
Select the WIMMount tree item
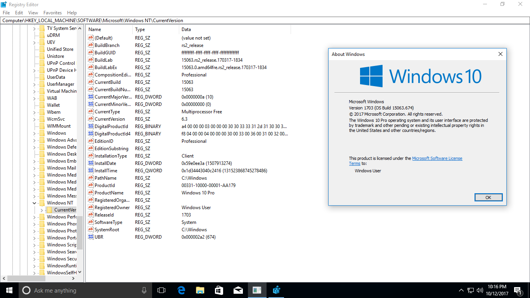(59, 126)
